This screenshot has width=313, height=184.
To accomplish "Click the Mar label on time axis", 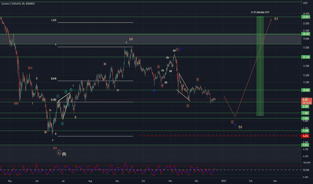I will coord(275,181).
